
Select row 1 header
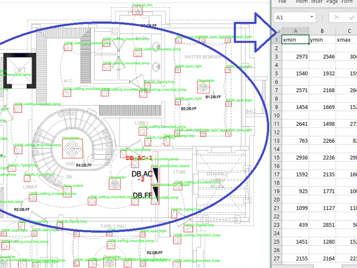click(x=276, y=40)
